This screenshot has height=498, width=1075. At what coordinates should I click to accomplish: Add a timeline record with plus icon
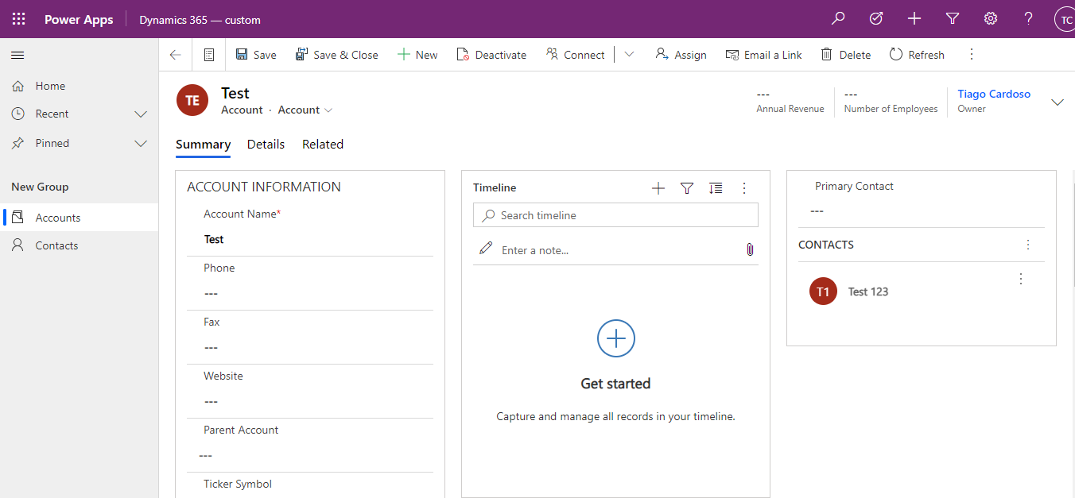tap(658, 188)
